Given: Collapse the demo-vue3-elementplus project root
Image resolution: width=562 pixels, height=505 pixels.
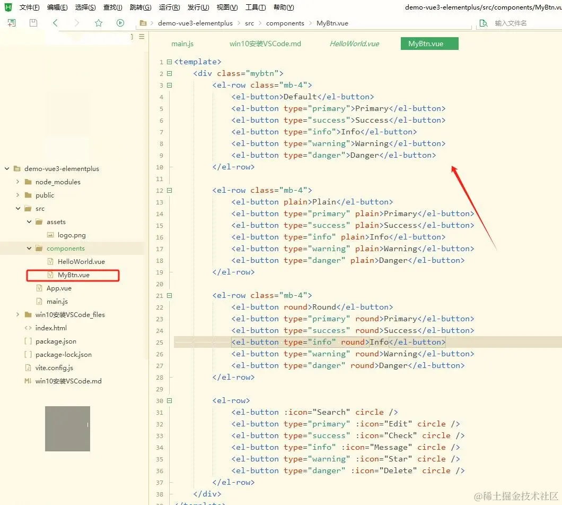Looking at the screenshot, I should (7, 168).
